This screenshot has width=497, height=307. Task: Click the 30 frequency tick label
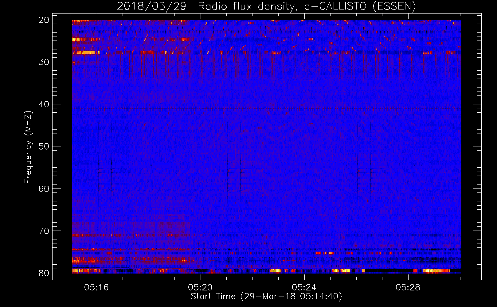click(44, 62)
